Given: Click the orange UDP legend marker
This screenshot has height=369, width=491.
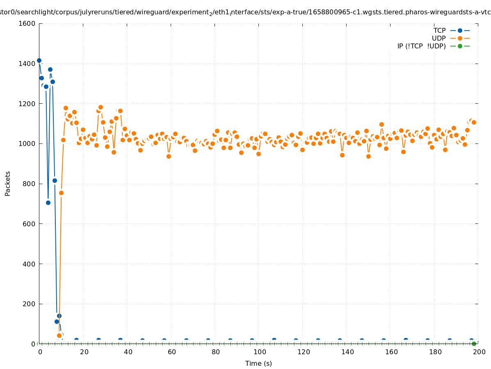Looking at the screenshot, I should tap(460, 38).
